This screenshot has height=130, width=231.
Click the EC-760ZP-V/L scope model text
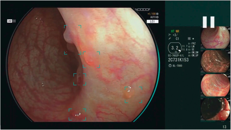[176, 56]
